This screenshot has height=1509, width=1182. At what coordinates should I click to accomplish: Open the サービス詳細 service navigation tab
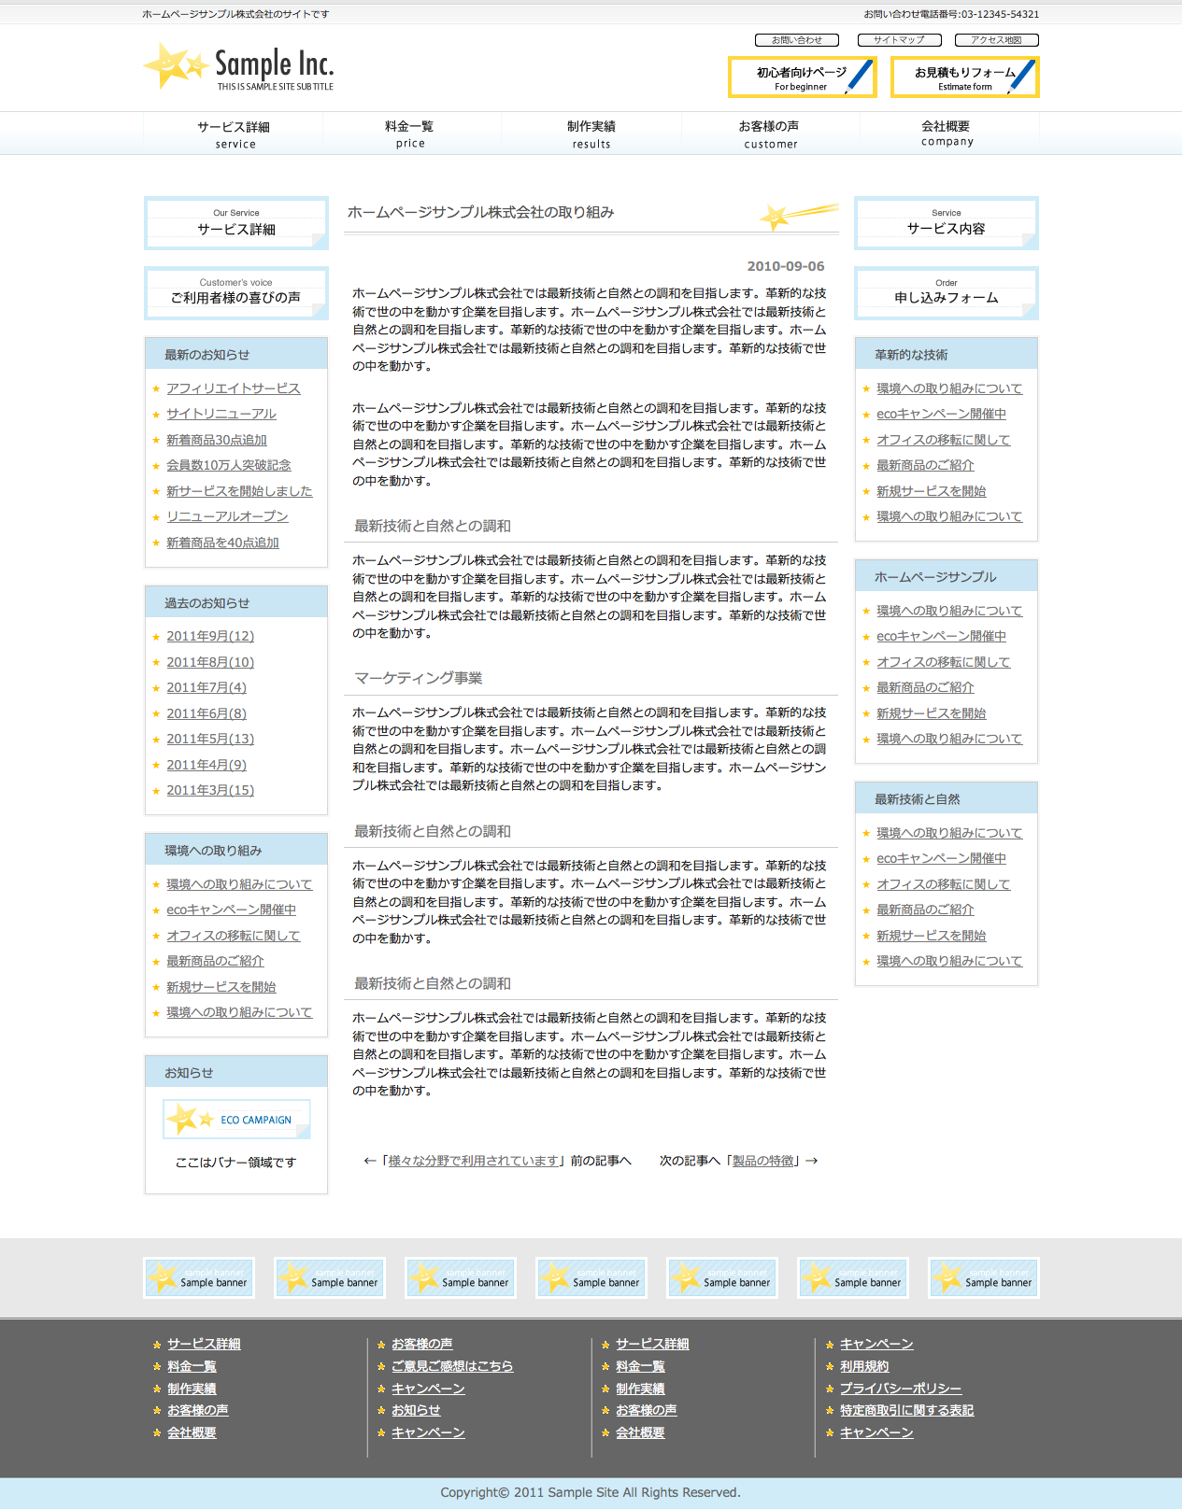234,134
